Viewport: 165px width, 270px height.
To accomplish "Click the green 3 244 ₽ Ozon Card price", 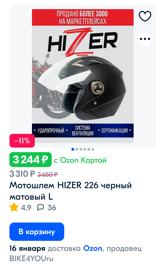I will [31, 160].
